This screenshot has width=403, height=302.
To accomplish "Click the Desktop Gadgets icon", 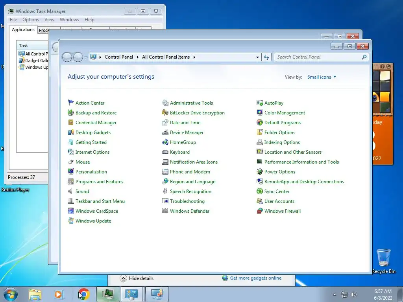I will 71,132.
